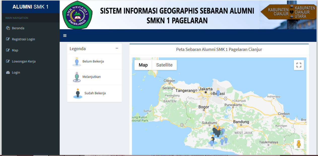This screenshot has height=156, width=318.
Task: Activate fullscreen mode on the map
Action: [299, 65]
